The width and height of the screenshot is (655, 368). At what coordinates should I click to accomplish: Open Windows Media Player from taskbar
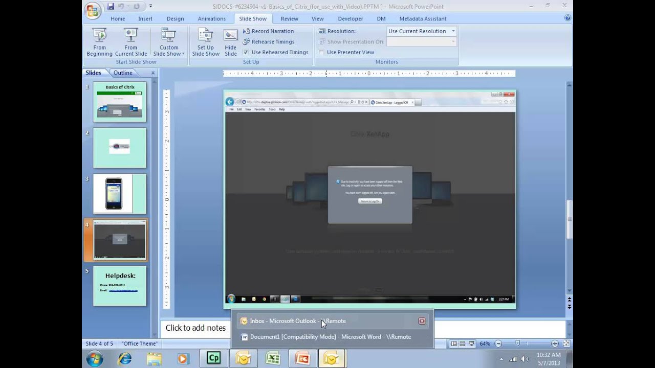(x=183, y=359)
